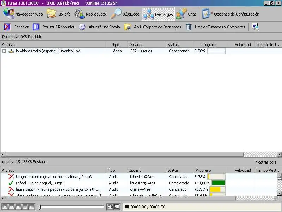282x212 pixels.
Task: Click downloads horizontal scrollbar right arrow
Action: [x=280, y=154]
